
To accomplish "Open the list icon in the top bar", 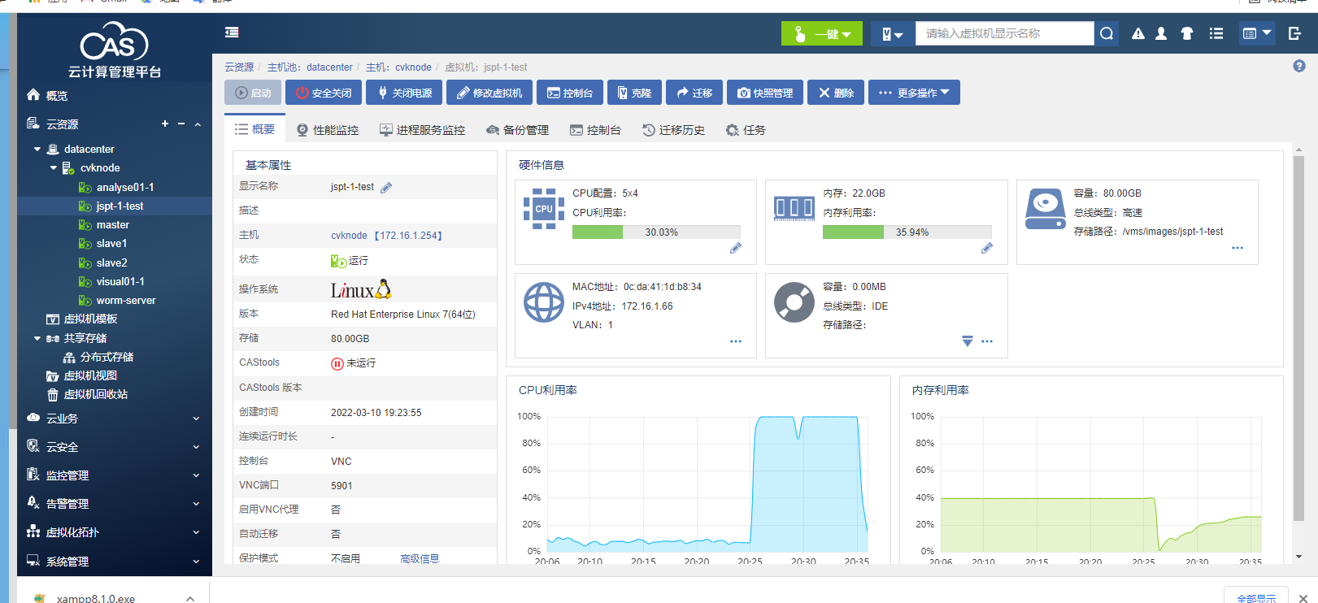I will pos(1216,33).
